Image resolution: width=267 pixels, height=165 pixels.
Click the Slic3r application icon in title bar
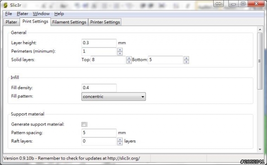[x=5, y=5]
